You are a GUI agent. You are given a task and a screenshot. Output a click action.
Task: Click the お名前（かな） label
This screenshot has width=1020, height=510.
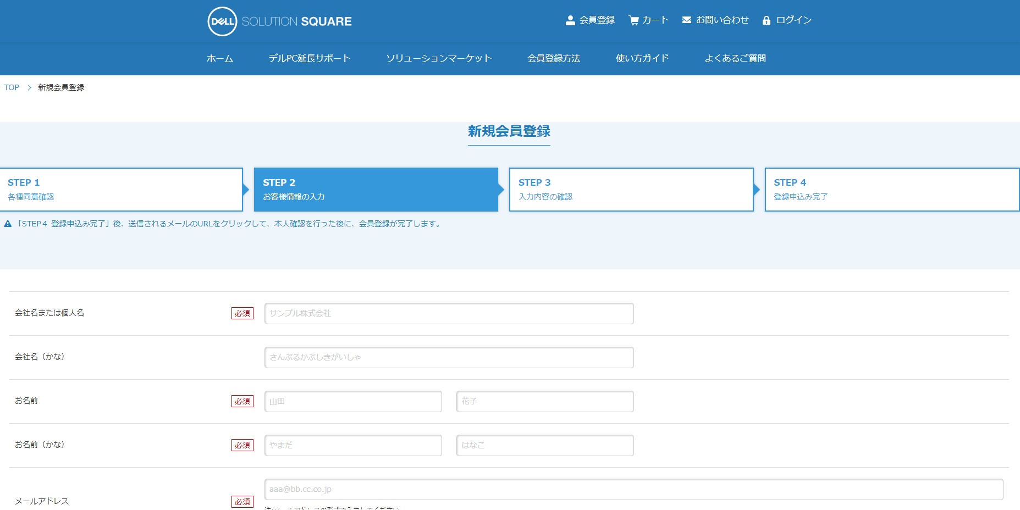pos(40,445)
